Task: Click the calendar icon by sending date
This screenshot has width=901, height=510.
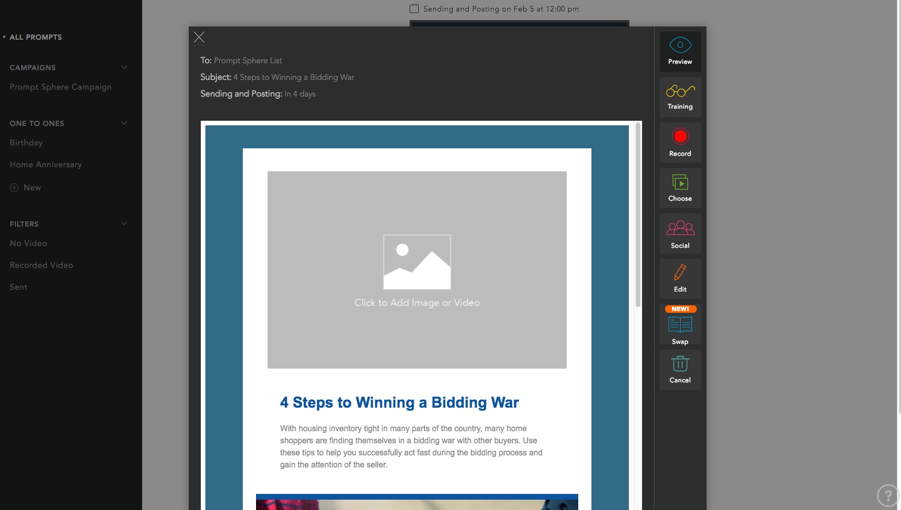Action: pyautogui.click(x=414, y=9)
